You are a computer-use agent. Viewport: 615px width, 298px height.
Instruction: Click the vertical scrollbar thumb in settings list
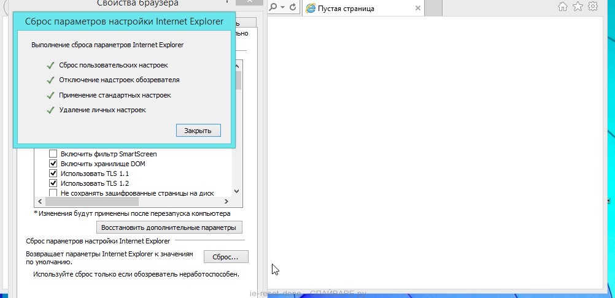[x=238, y=80]
